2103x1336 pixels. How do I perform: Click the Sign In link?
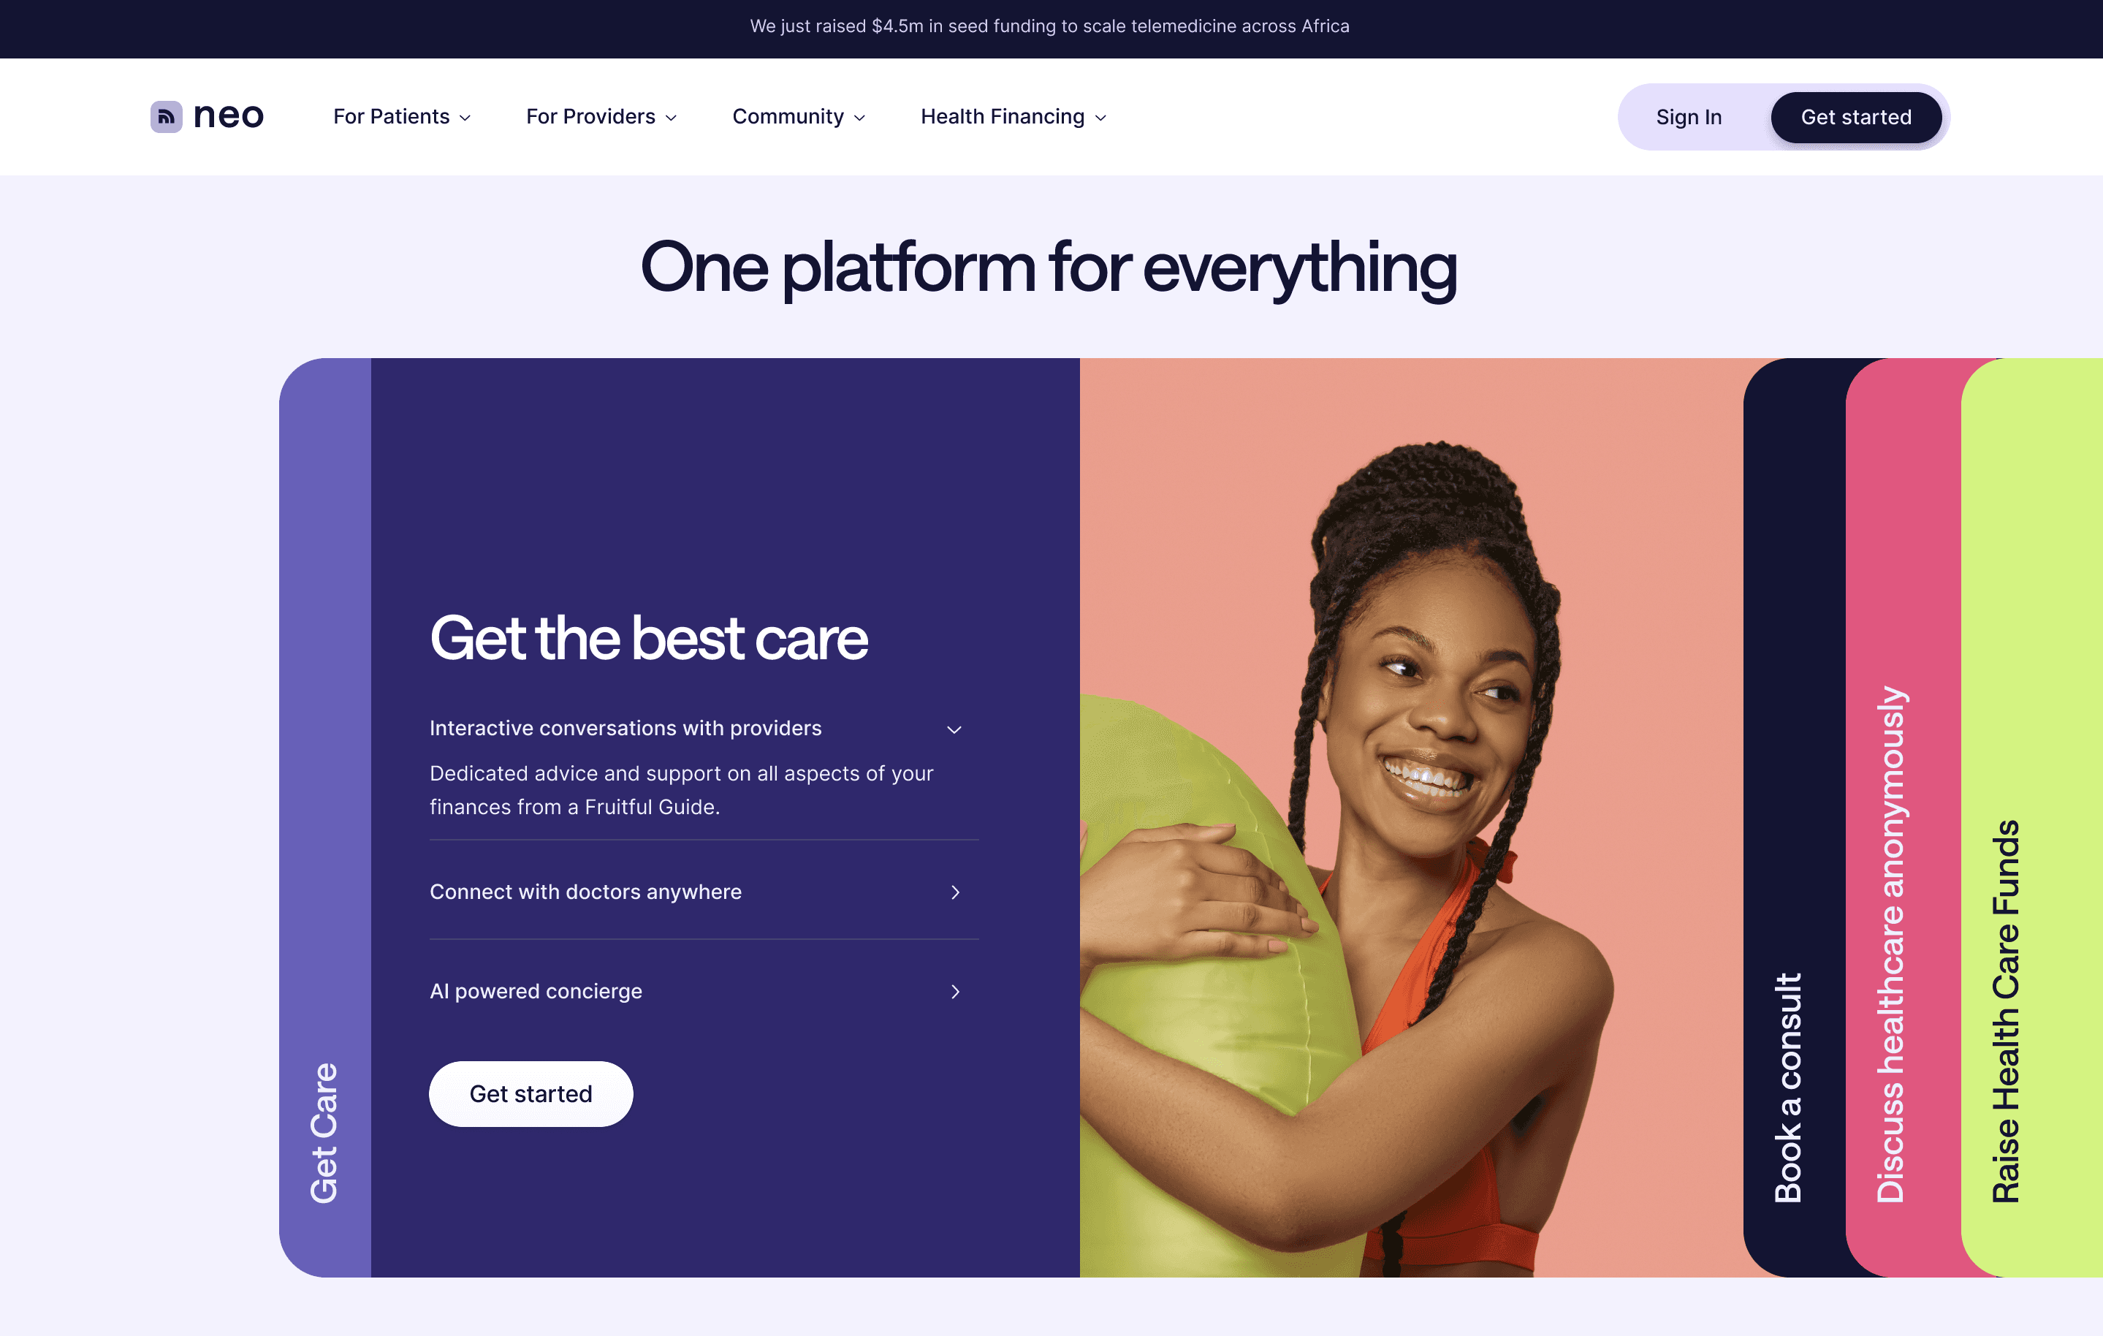1688,117
